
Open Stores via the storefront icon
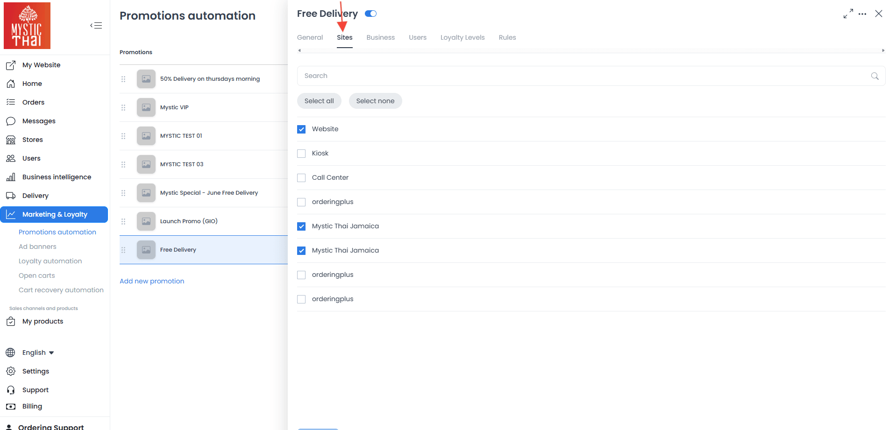point(11,140)
